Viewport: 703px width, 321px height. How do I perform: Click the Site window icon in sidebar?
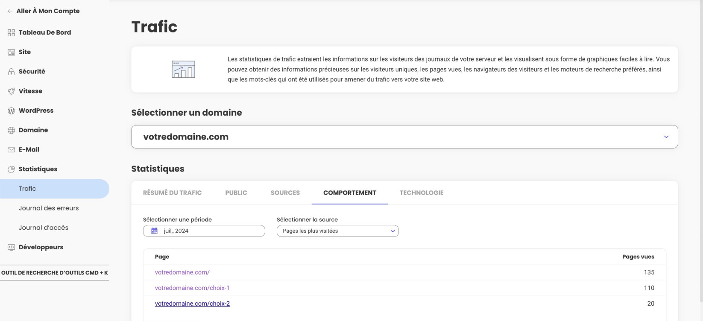tap(12, 52)
